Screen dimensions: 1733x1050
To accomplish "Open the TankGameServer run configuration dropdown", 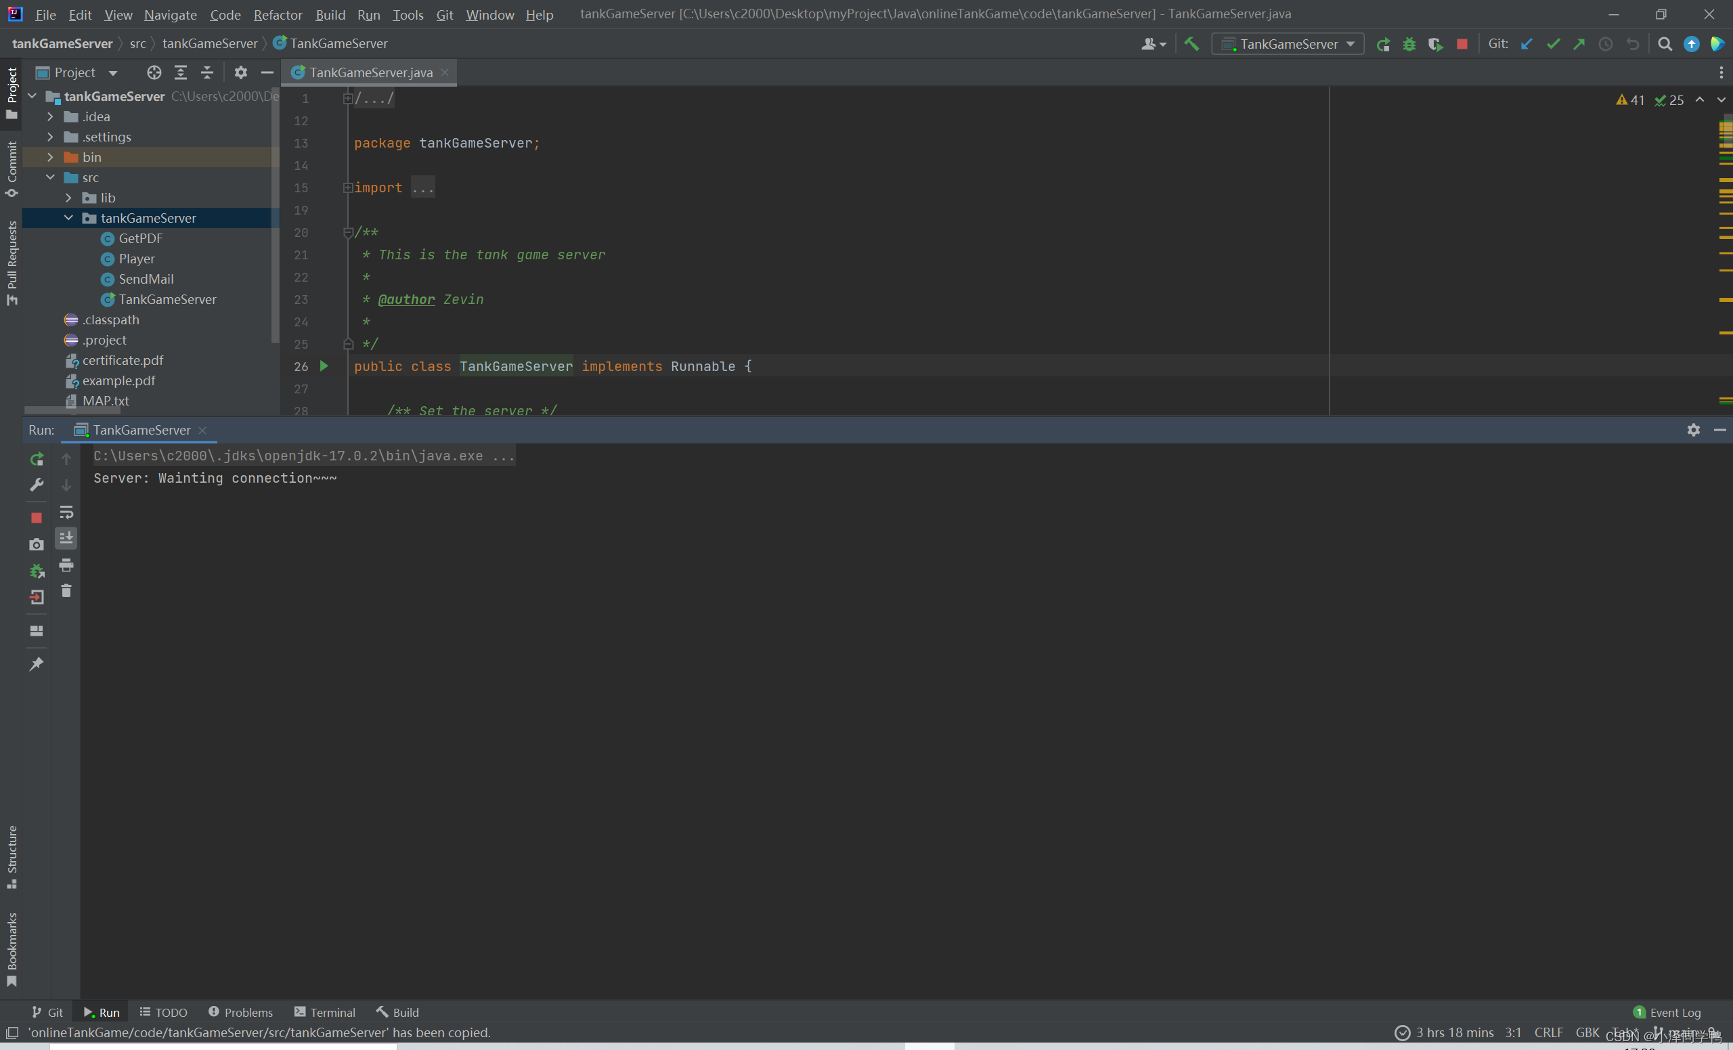I will coord(1288,43).
